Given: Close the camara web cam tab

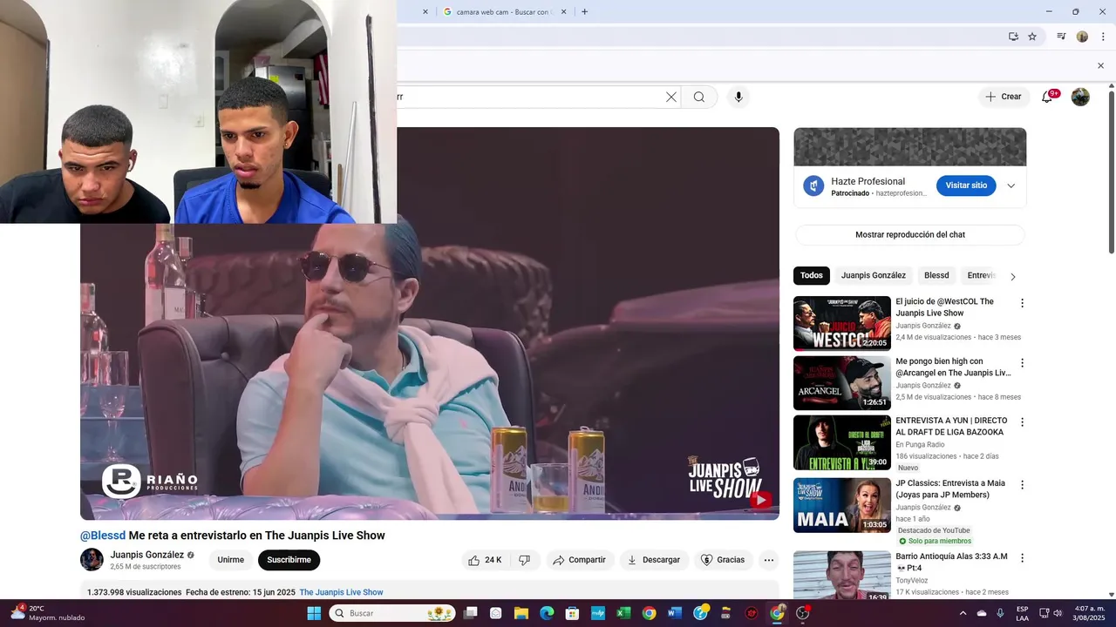Looking at the screenshot, I should point(563,11).
